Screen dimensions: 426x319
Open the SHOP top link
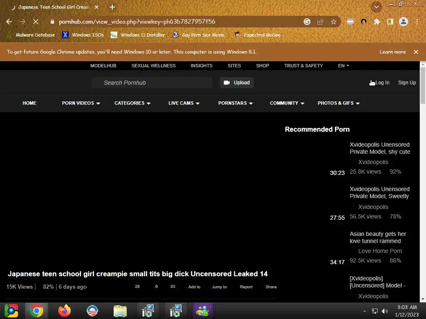(263, 66)
